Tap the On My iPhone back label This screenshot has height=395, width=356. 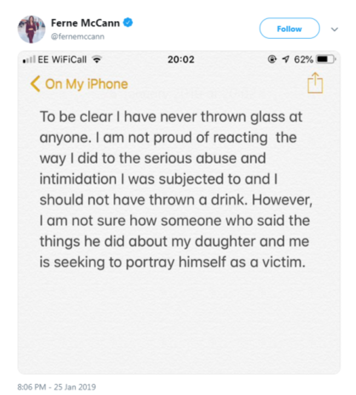coord(87,84)
